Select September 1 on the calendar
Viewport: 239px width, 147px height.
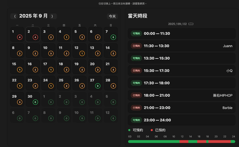tap(17, 34)
